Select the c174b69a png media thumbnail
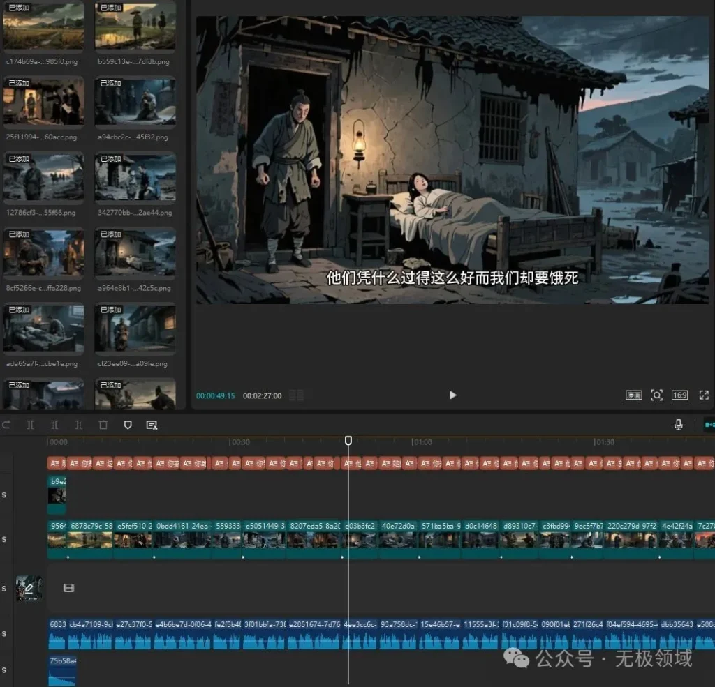The height and width of the screenshot is (687, 715). tap(43, 27)
